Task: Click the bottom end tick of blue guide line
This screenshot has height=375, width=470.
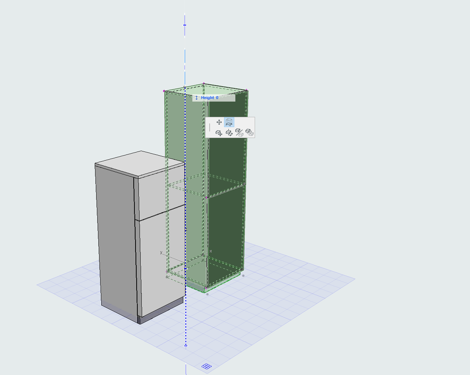Action: [x=186, y=346]
